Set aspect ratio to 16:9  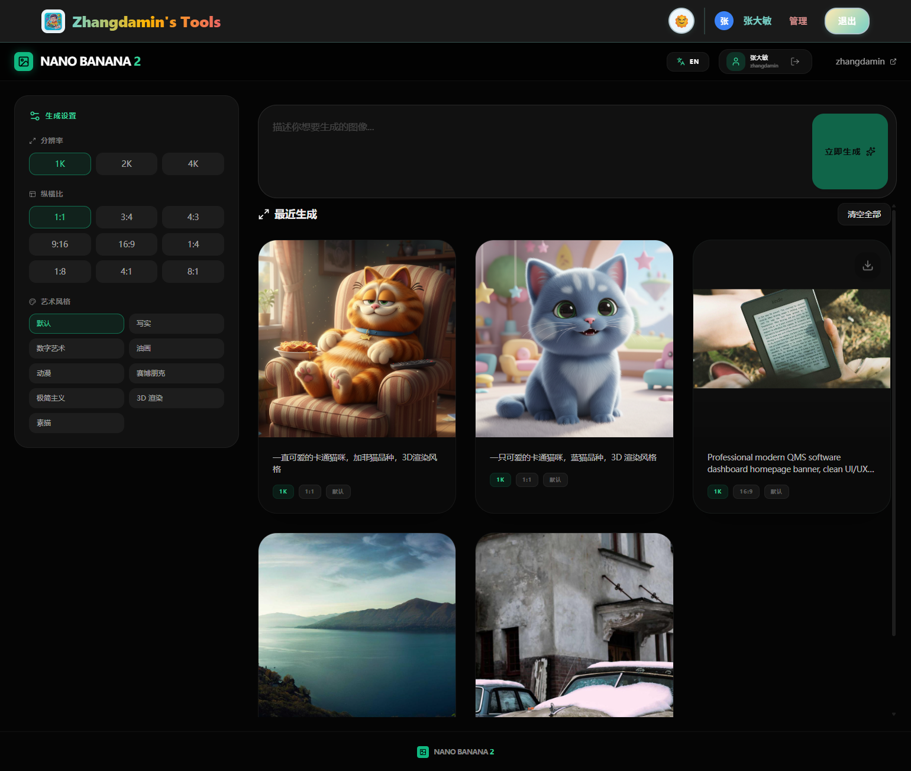[x=127, y=244]
